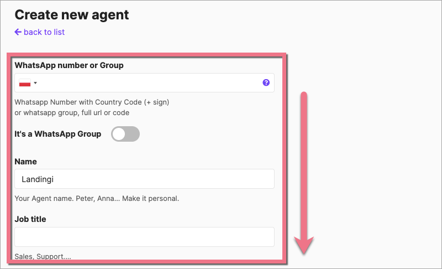Focus the WhatsApp number input field
Viewport: 442px width, 269px height.
149,83
